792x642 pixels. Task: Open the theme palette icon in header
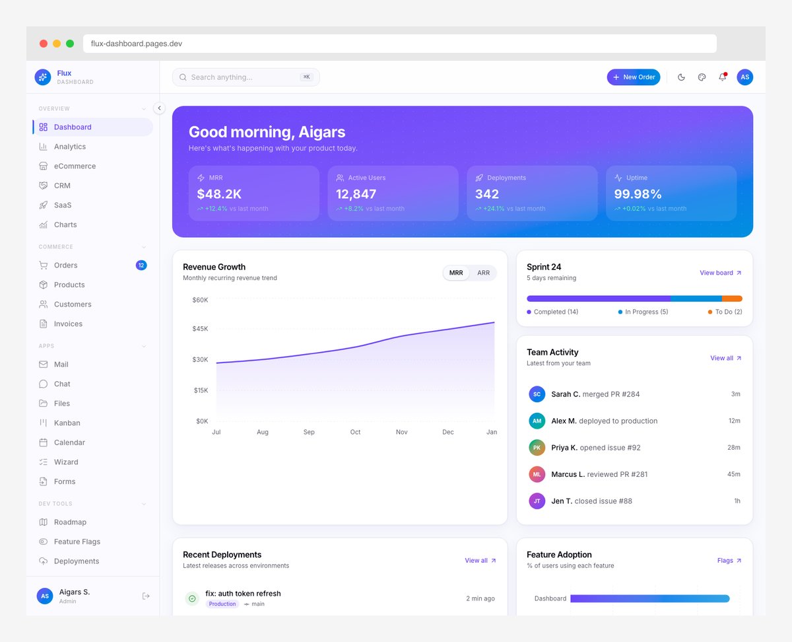(702, 77)
